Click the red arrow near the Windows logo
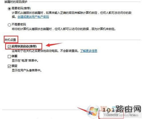This screenshot has width=143, height=119. 83,110
